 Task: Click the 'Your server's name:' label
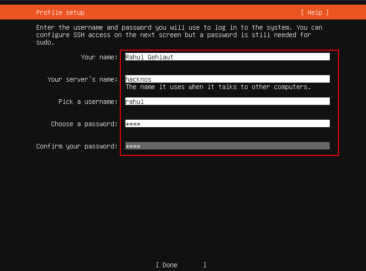click(x=82, y=79)
